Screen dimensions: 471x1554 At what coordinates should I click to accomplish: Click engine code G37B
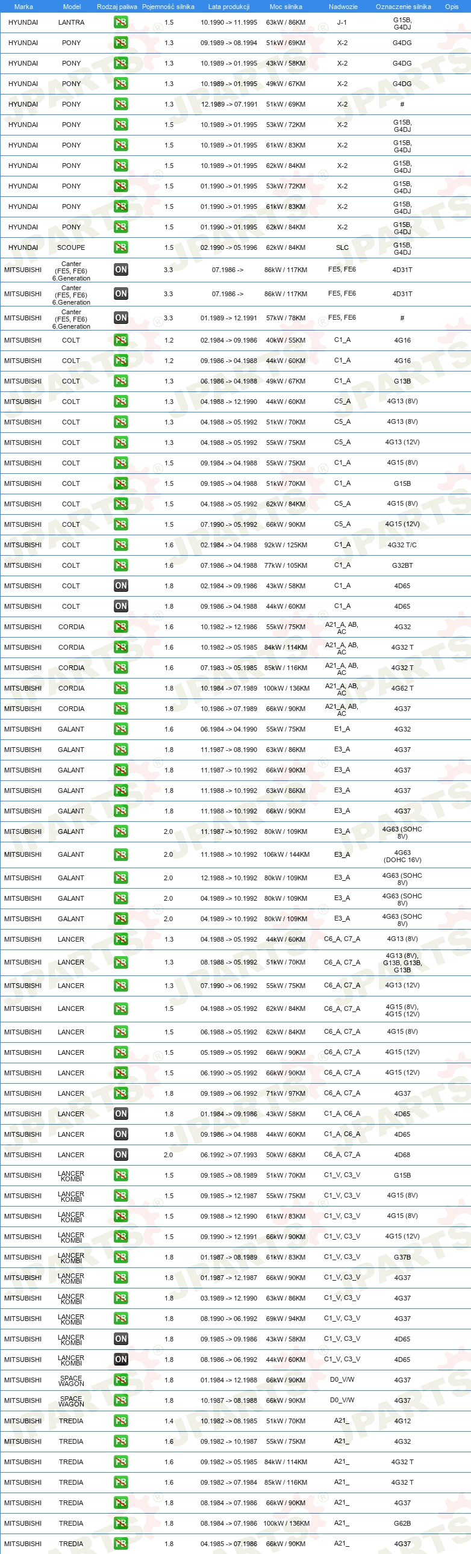point(402,1257)
